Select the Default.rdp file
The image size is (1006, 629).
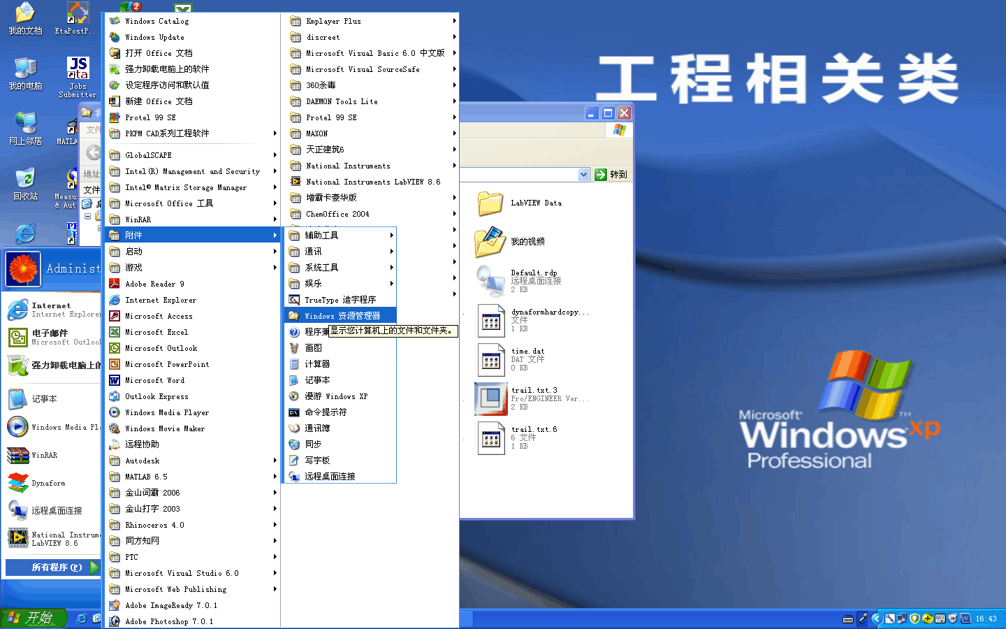pyautogui.click(x=518, y=281)
